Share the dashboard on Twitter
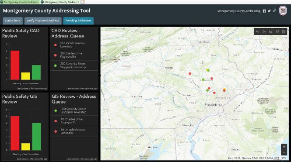This screenshot has width=291, height=162. (x=269, y=11)
